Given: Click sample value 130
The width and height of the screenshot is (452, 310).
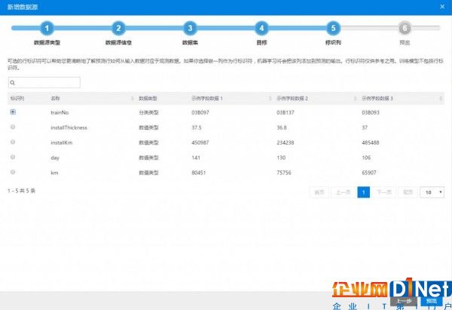Looking at the screenshot, I should (281, 158).
